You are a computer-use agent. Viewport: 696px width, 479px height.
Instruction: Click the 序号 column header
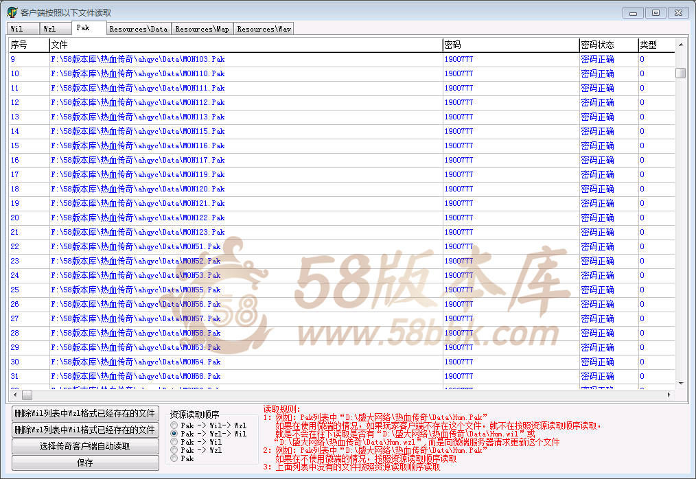tap(30, 45)
